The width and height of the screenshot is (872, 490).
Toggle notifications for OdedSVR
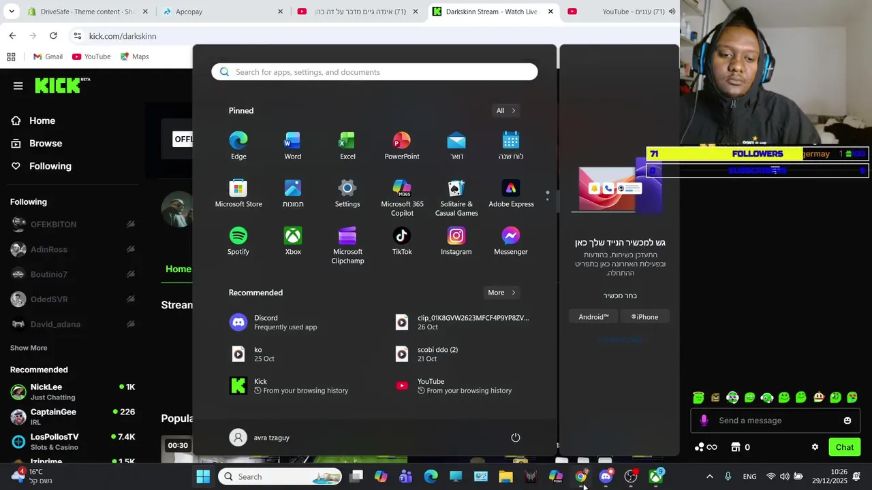(130, 299)
